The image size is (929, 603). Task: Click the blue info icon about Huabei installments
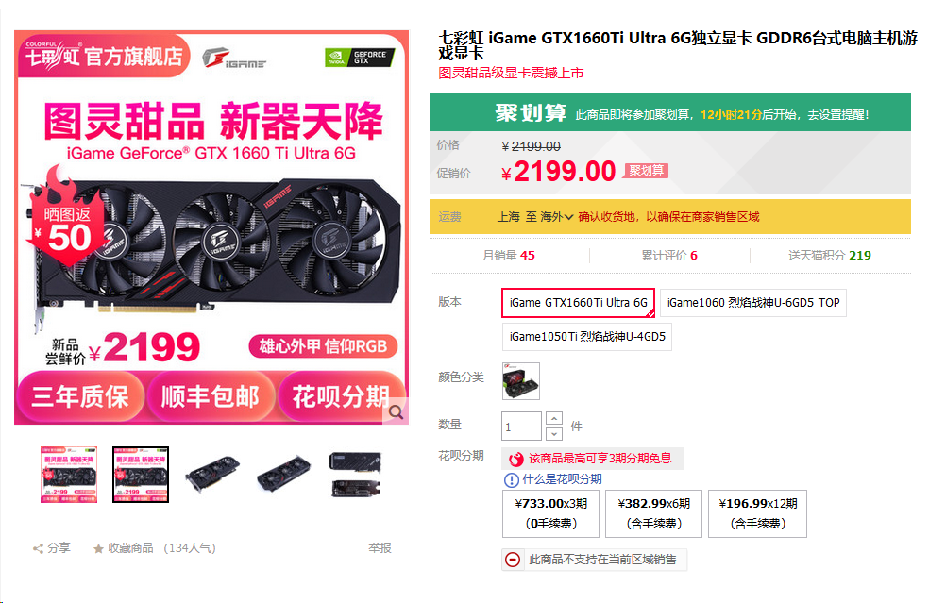coord(511,479)
